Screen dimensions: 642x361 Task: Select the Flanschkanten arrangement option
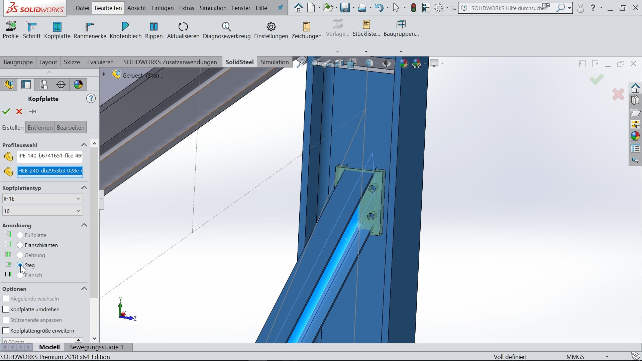[20, 245]
